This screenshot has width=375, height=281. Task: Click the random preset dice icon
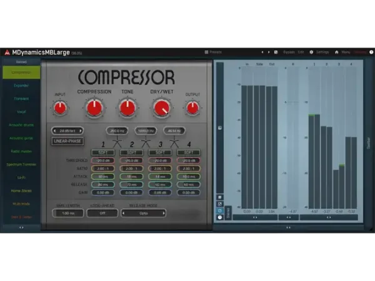[276, 52]
